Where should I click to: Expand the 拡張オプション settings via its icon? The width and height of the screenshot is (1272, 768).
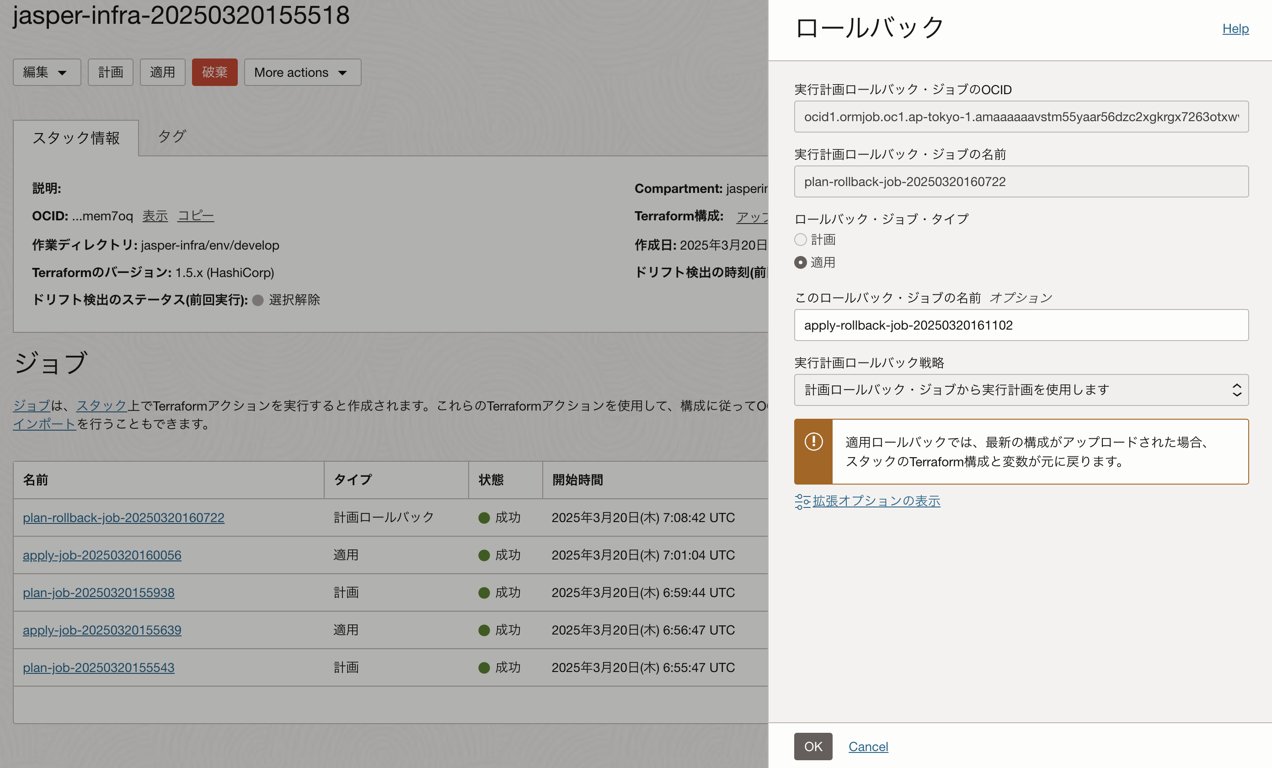(x=801, y=501)
